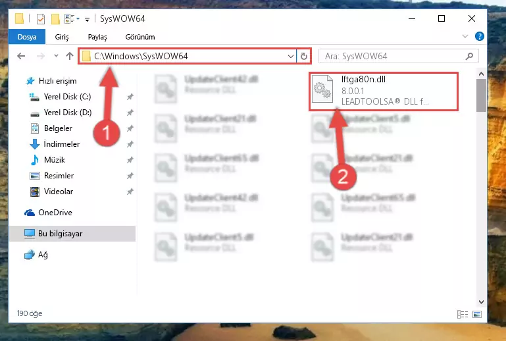
Task: Click the address bar path C:\Windows\SysWOW64
Action: [x=141, y=56]
